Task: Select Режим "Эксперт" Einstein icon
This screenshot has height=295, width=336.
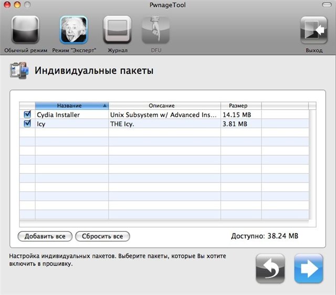Action: tap(73, 29)
